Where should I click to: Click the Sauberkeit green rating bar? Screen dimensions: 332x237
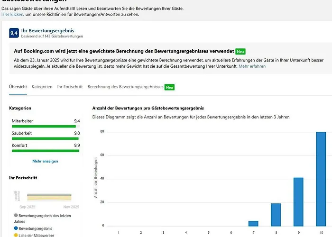tap(46, 139)
